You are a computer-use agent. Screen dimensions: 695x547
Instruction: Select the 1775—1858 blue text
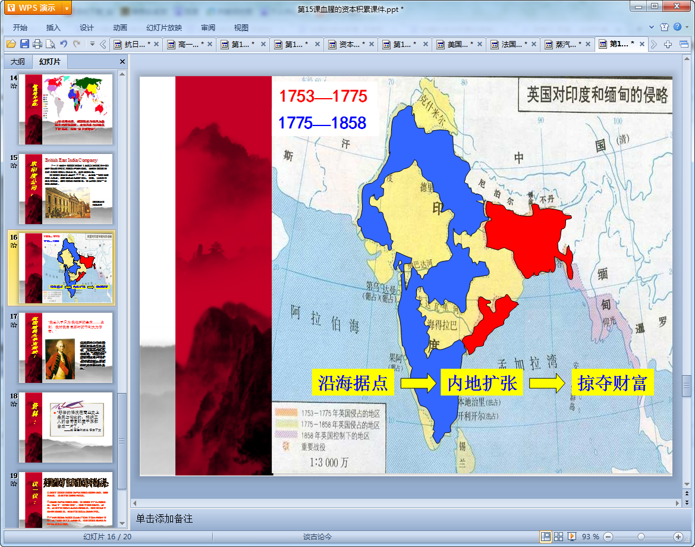[322, 123]
